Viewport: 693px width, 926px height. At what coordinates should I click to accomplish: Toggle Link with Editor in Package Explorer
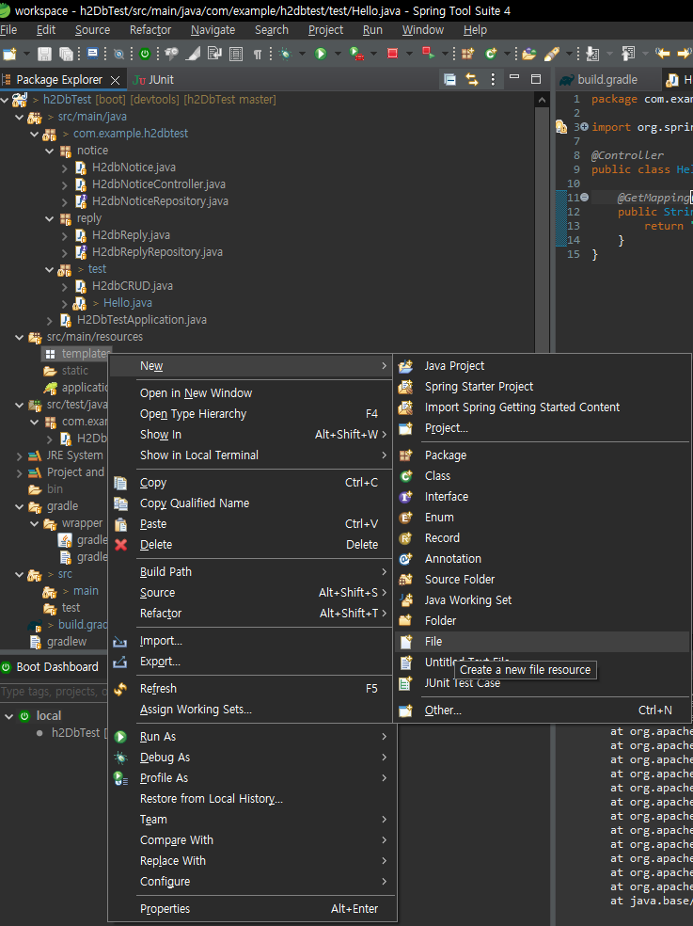(x=472, y=79)
